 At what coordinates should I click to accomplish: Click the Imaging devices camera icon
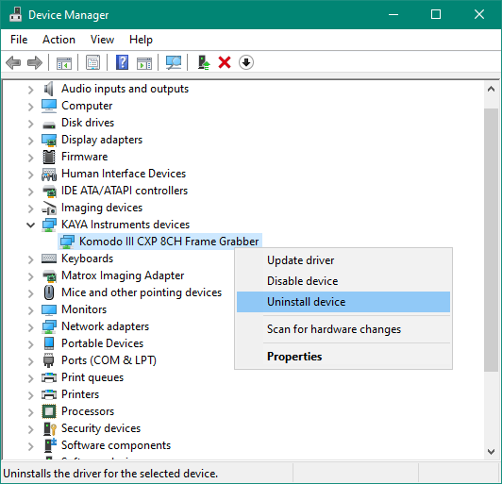click(49, 209)
